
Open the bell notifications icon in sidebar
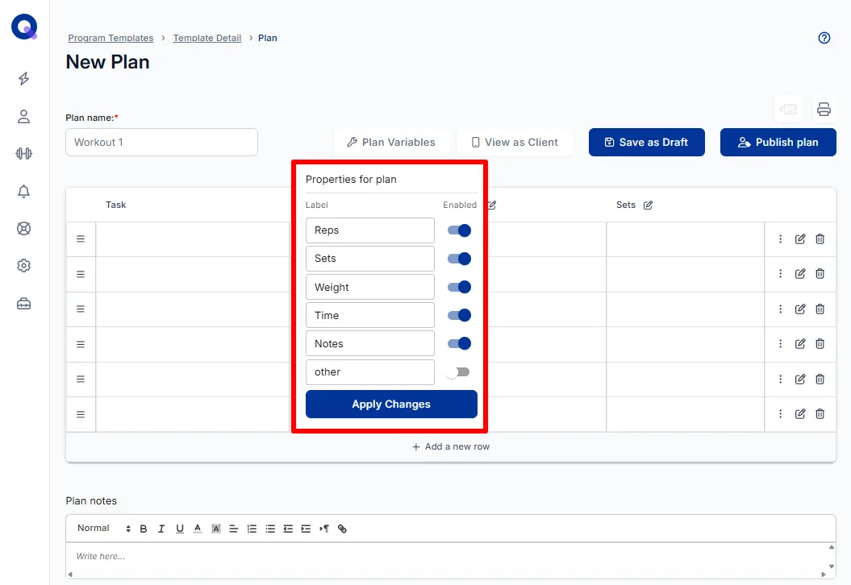[x=24, y=192]
